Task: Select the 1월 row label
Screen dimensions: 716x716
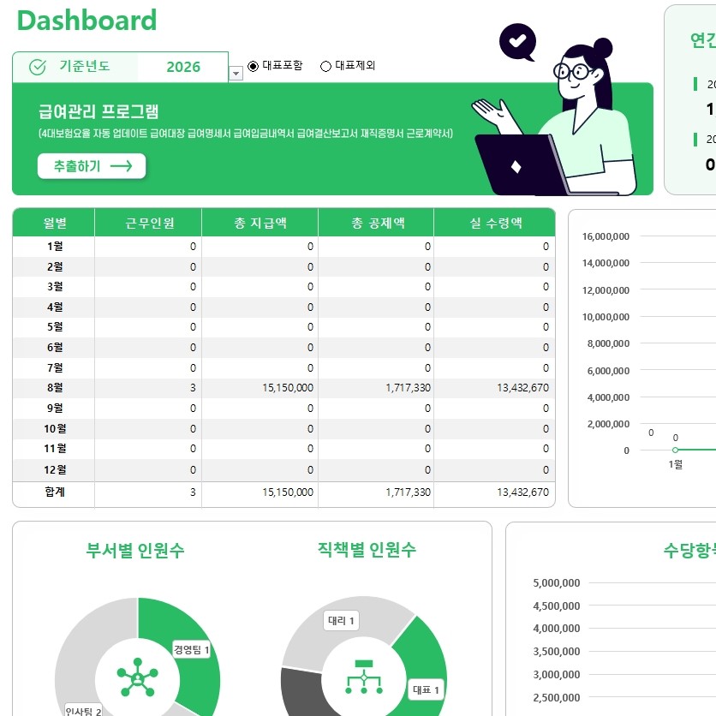Action: (55, 247)
